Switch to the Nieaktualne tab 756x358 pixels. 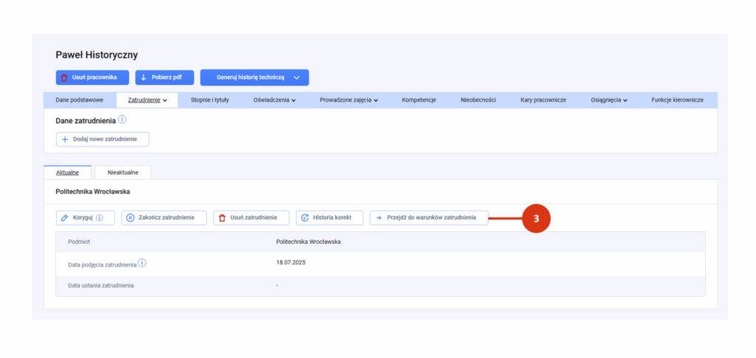click(x=123, y=172)
